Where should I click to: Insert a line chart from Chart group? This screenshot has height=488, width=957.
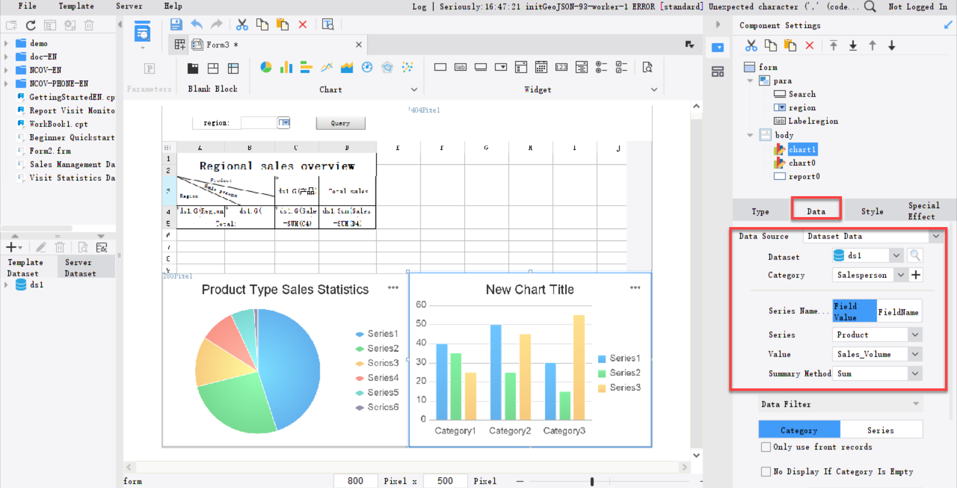pyautogui.click(x=327, y=67)
